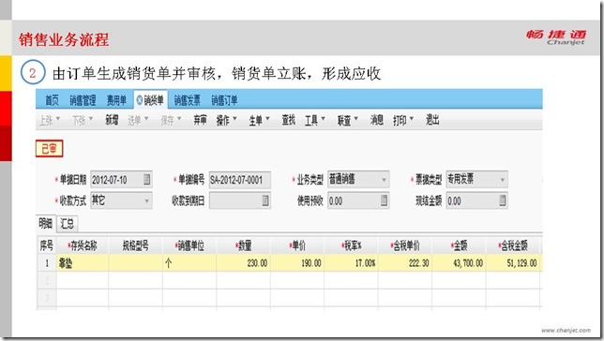Screen dimensions: 604x341
Task: Open the 打印 dropdown in toolbar
Action: (403, 121)
